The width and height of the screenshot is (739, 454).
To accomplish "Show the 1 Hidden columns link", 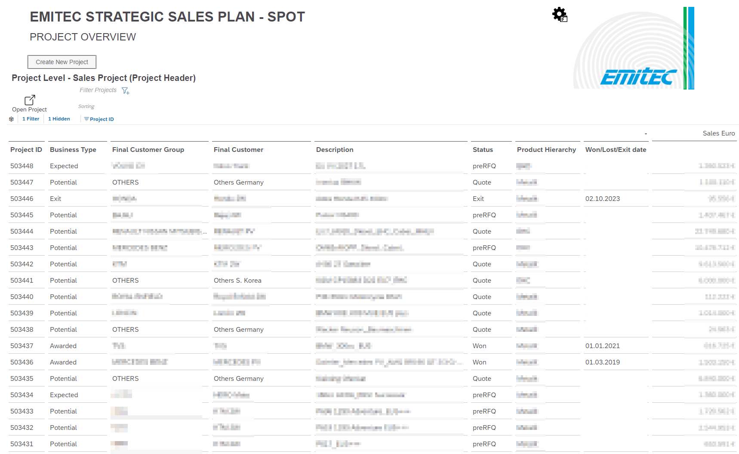I will click(x=59, y=119).
